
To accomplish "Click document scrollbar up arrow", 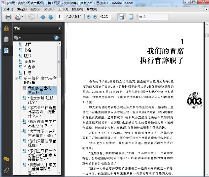I will coord(207,24).
